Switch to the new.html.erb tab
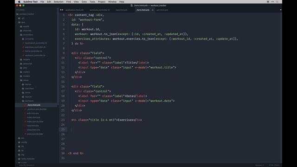297x167 pixels. pyautogui.click(x=122, y=10)
